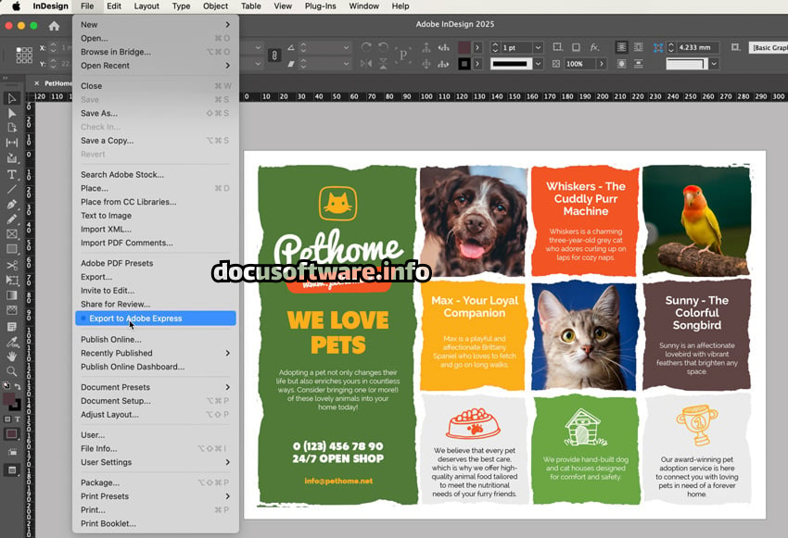Toggle Formatting affects container button
788x538 pixels.
(7, 419)
